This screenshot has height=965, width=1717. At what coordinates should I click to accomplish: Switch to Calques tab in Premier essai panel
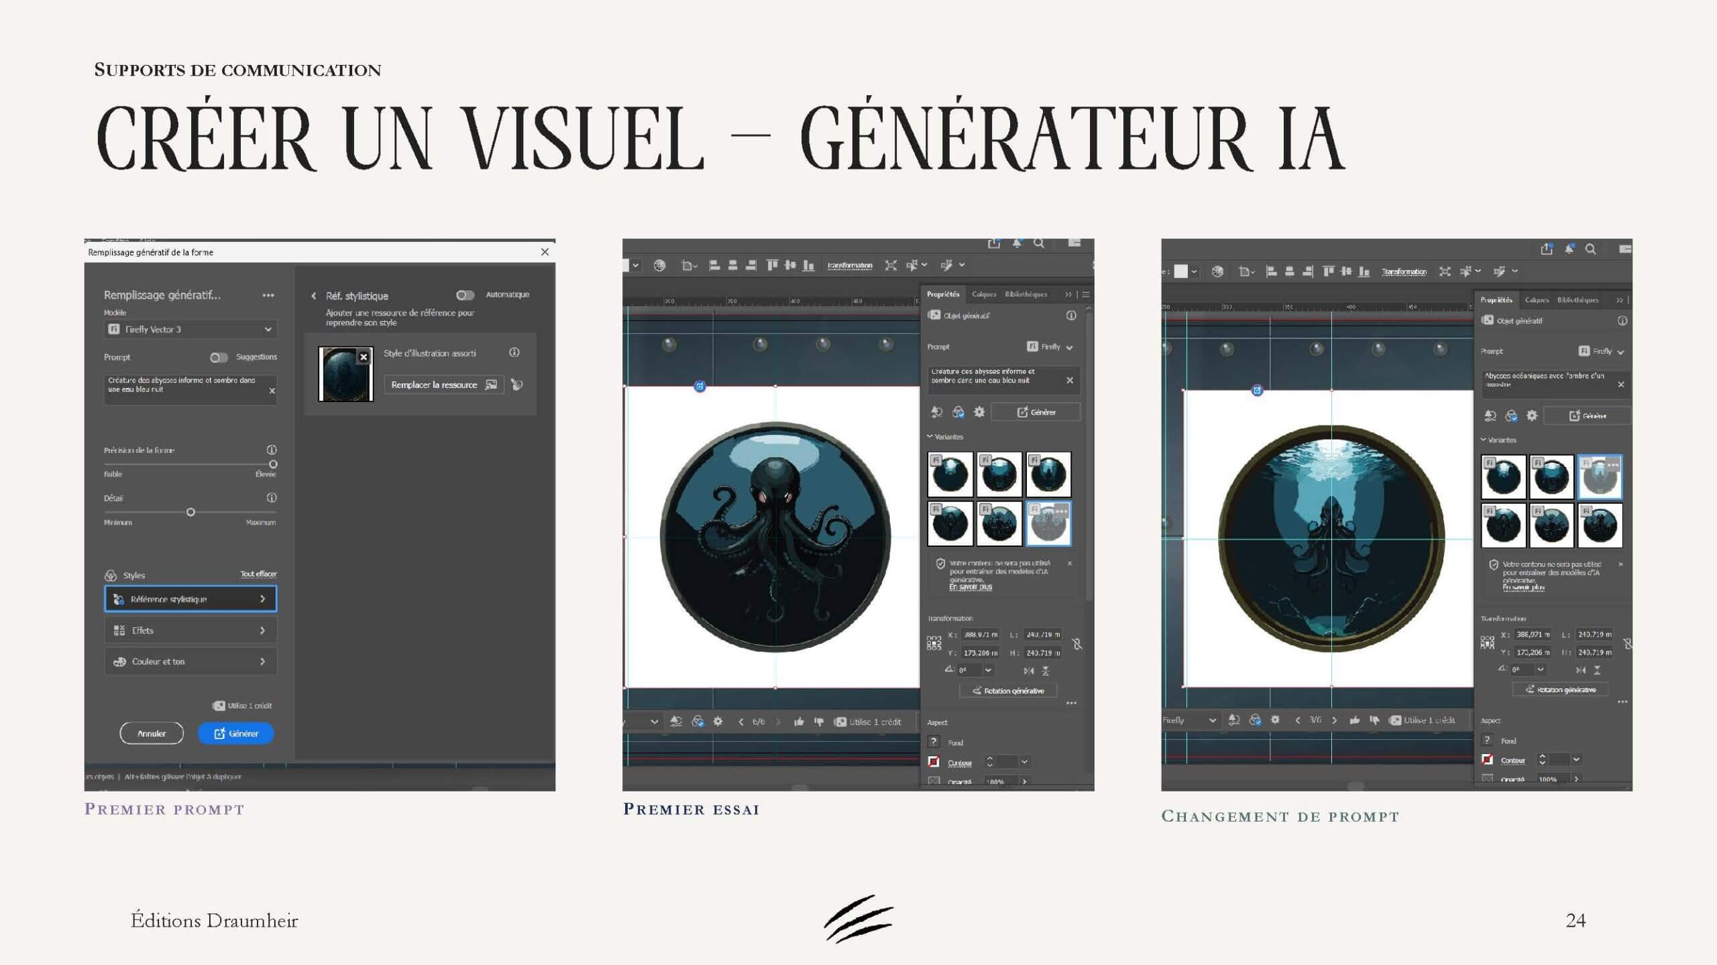984,294
